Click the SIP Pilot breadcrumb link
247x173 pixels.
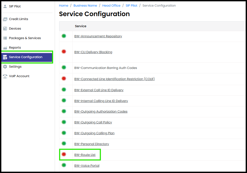point(131,6)
